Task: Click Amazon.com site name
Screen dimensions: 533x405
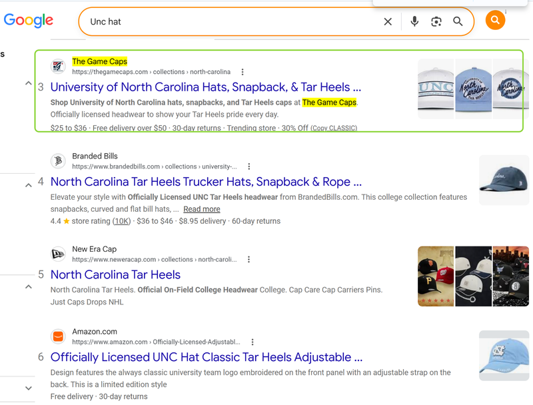Action: 95,332
